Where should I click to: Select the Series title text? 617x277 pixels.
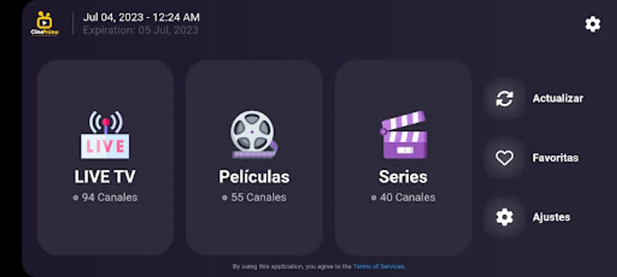(403, 177)
